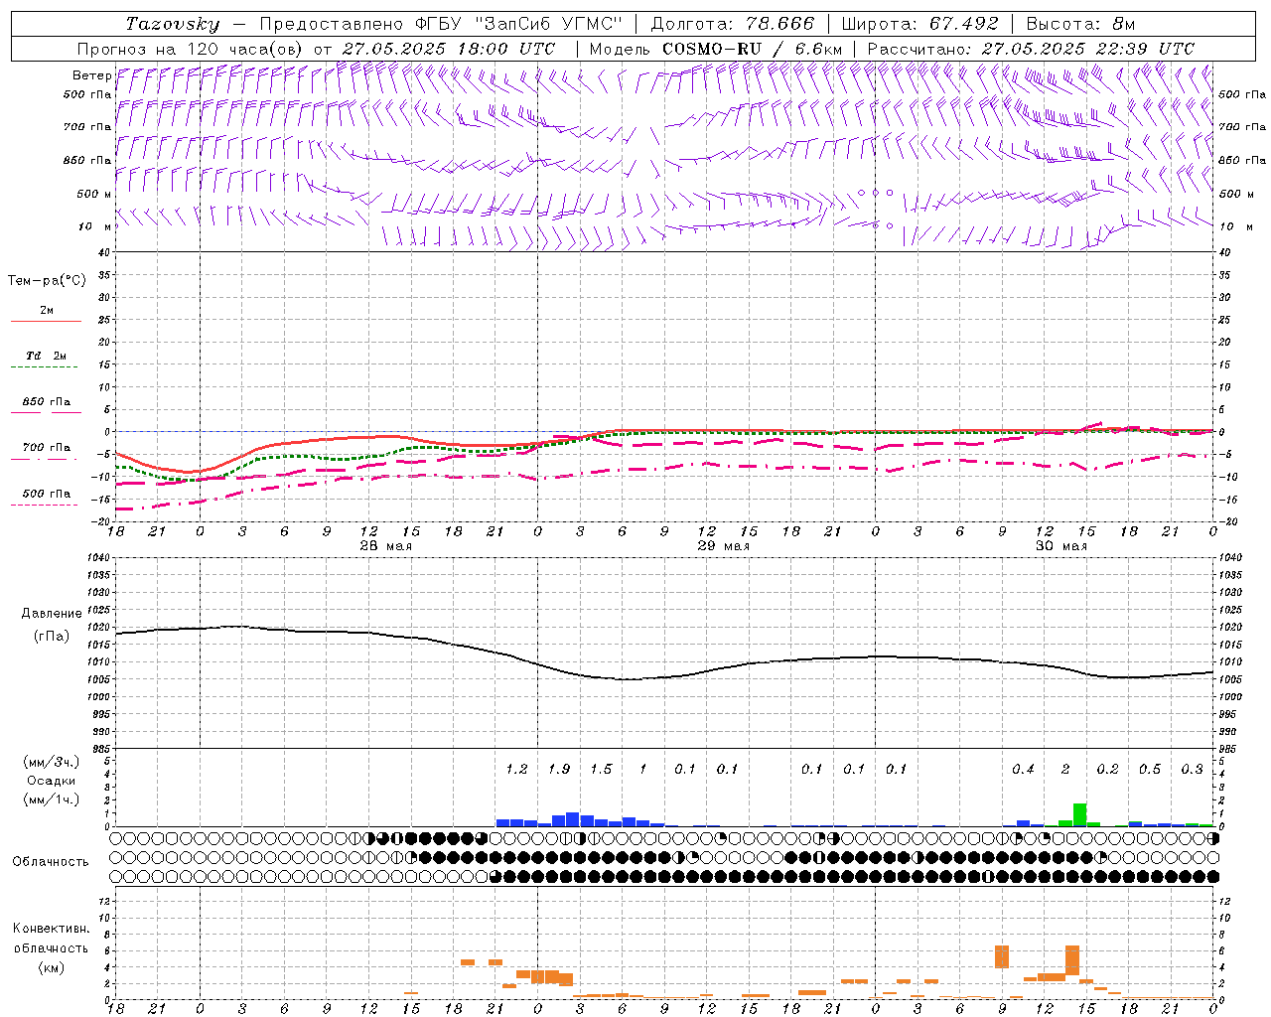The height and width of the screenshot is (1017, 1271).
Task: Click the tallest green precipitation bar
Action: point(1079,814)
